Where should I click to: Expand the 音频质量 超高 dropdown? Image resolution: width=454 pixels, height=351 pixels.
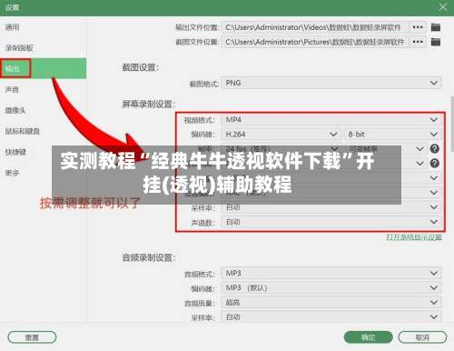coord(331,302)
